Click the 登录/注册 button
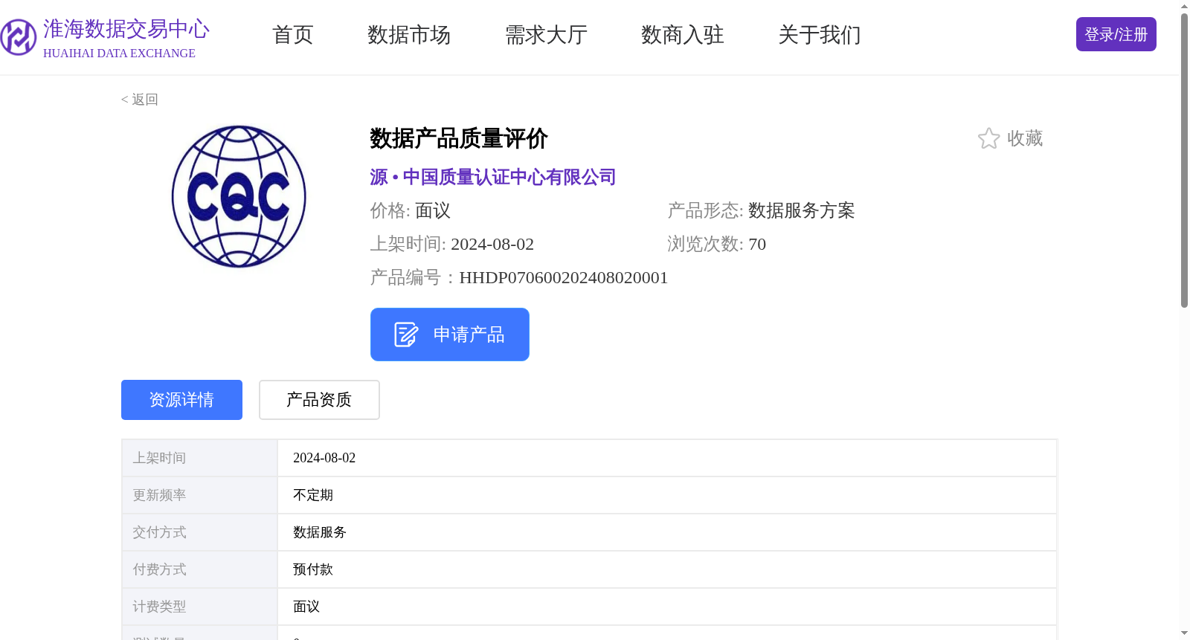The width and height of the screenshot is (1190, 640). (x=1116, y=34)
